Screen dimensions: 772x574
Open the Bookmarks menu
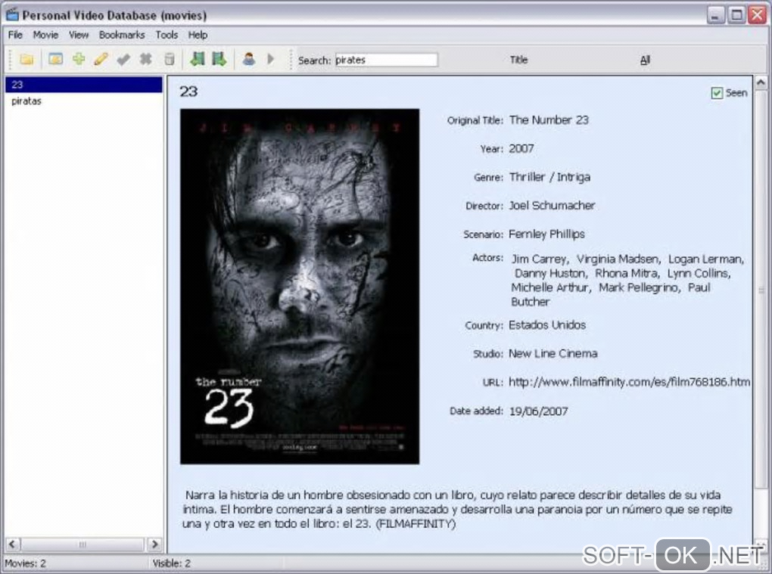[122, 35]
